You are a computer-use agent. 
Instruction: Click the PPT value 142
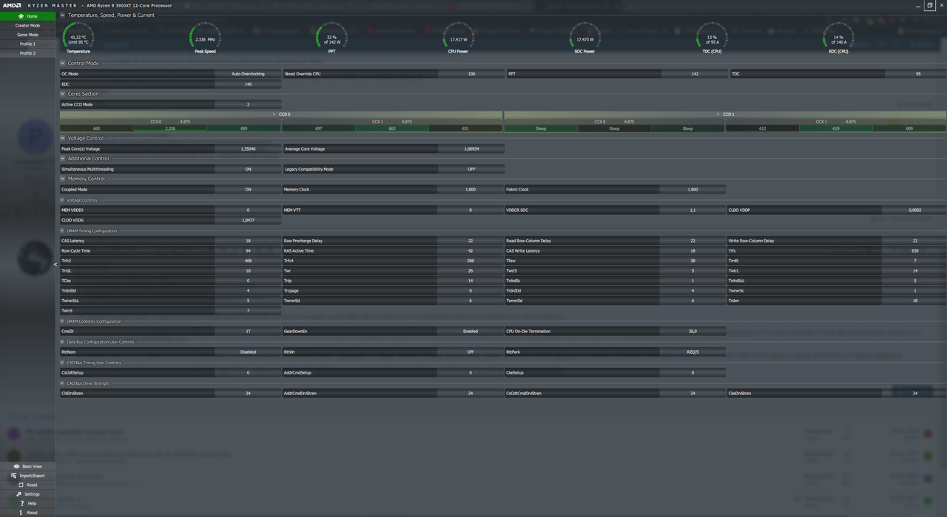tap(695, 74)
